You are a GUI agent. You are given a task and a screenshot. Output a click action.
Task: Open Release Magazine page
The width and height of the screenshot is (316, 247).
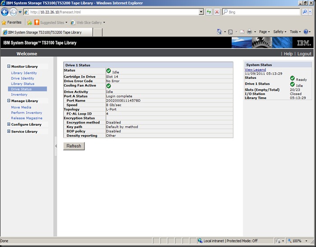(x=27, y=118)
